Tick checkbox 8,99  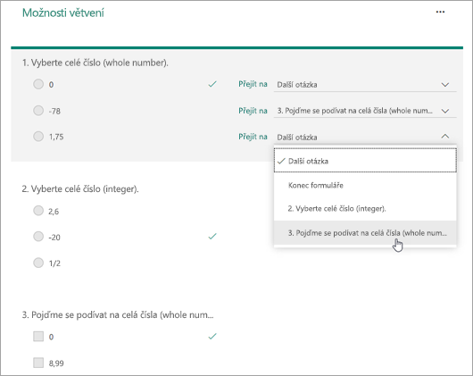pos(38,363)
